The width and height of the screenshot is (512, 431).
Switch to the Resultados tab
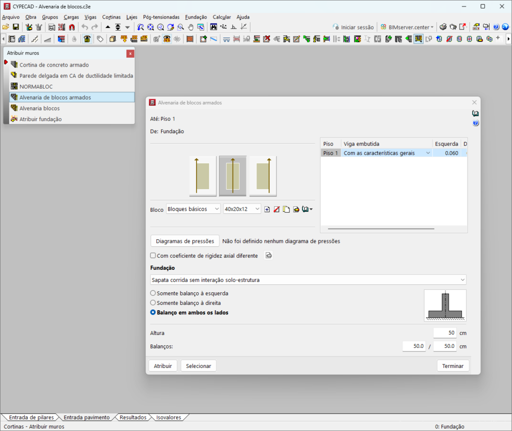[132, 417]
